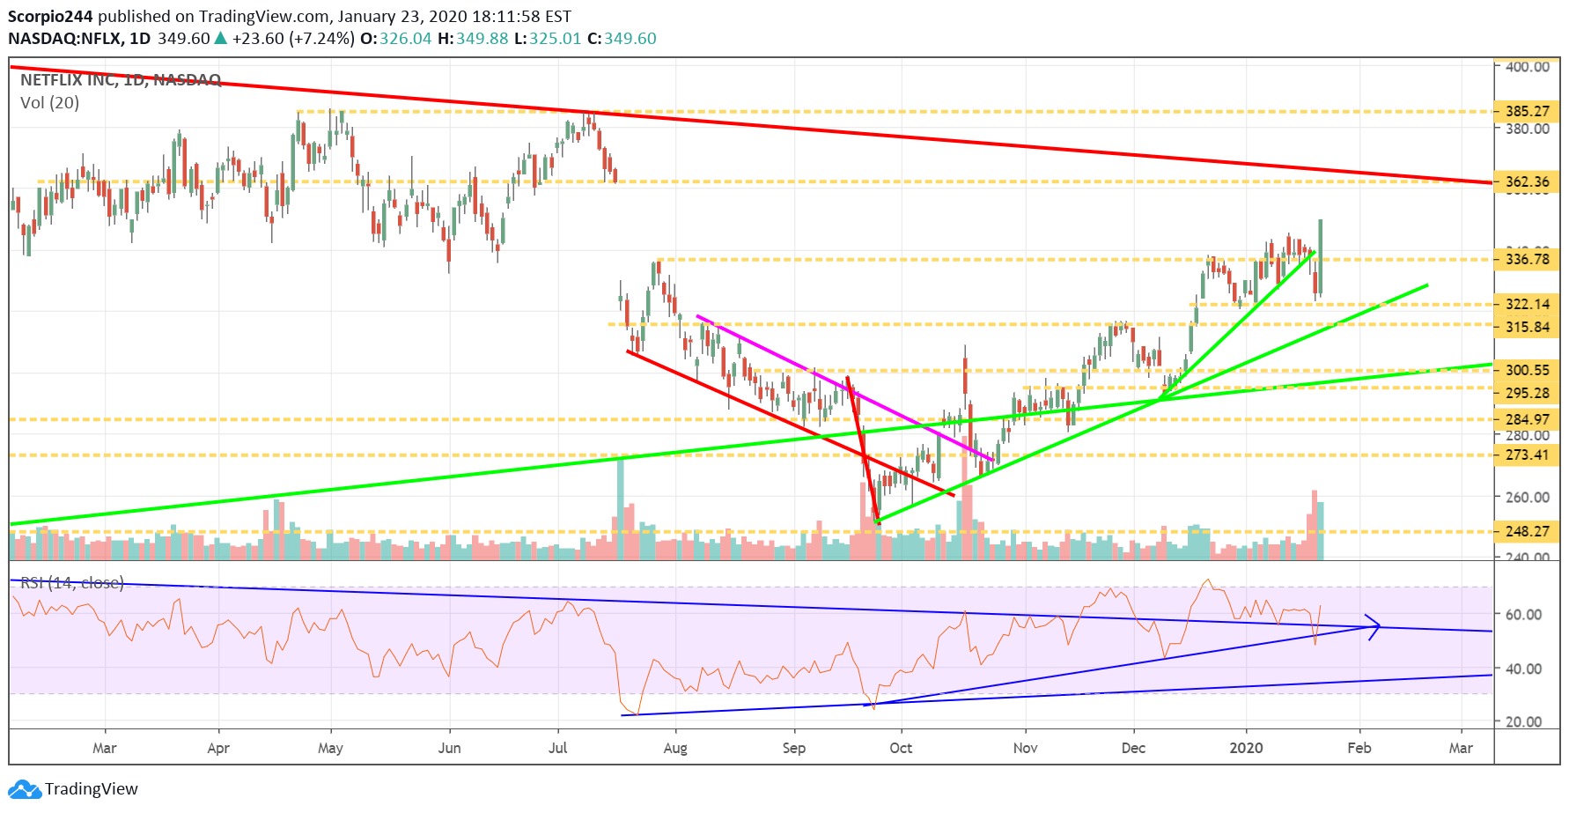Image resolution: width=1569 pixels, height=813 pixels.
Task: Click the +23.60 (+7.24%) change value
Action: (x=293, y=38)
